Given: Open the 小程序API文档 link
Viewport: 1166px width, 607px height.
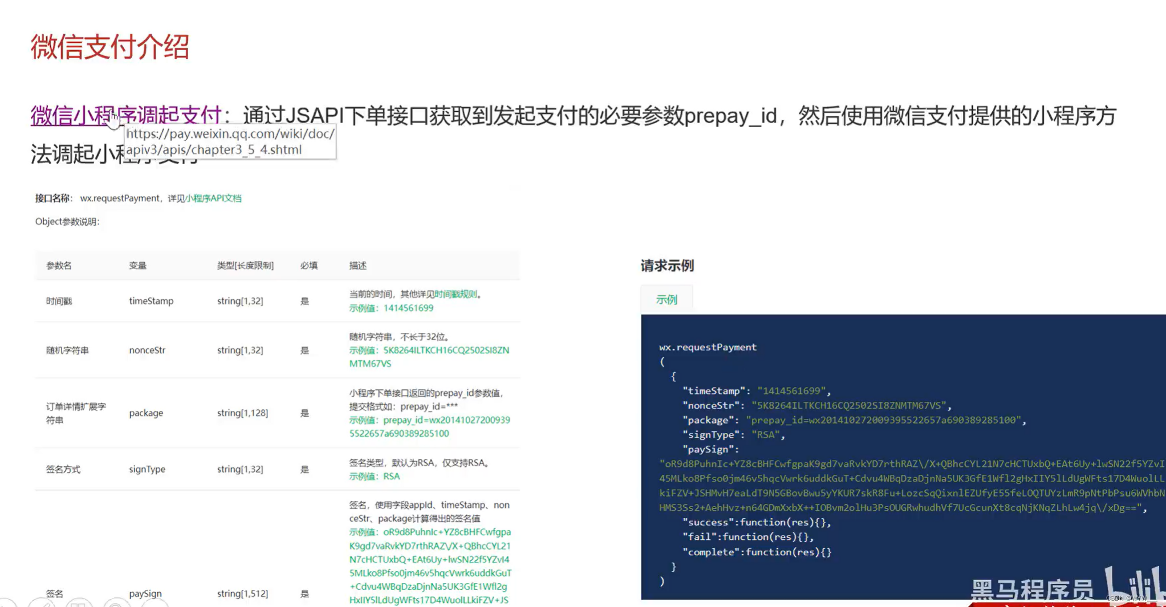Looking at the screenshot, I should [213, 198].
